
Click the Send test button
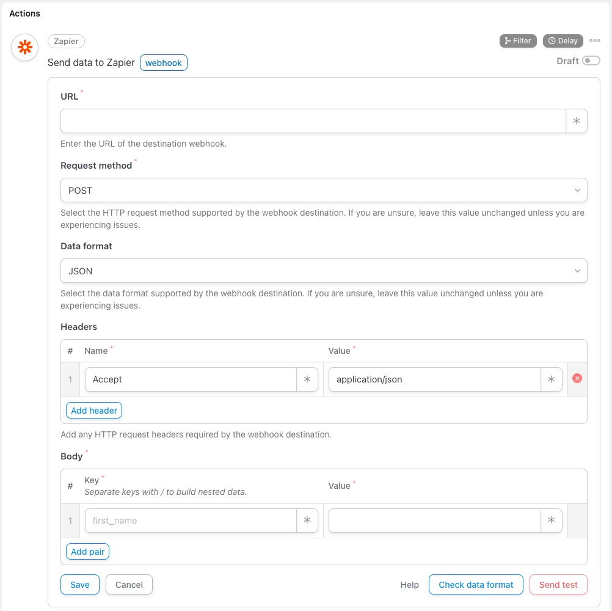click(x=558, y=585)
